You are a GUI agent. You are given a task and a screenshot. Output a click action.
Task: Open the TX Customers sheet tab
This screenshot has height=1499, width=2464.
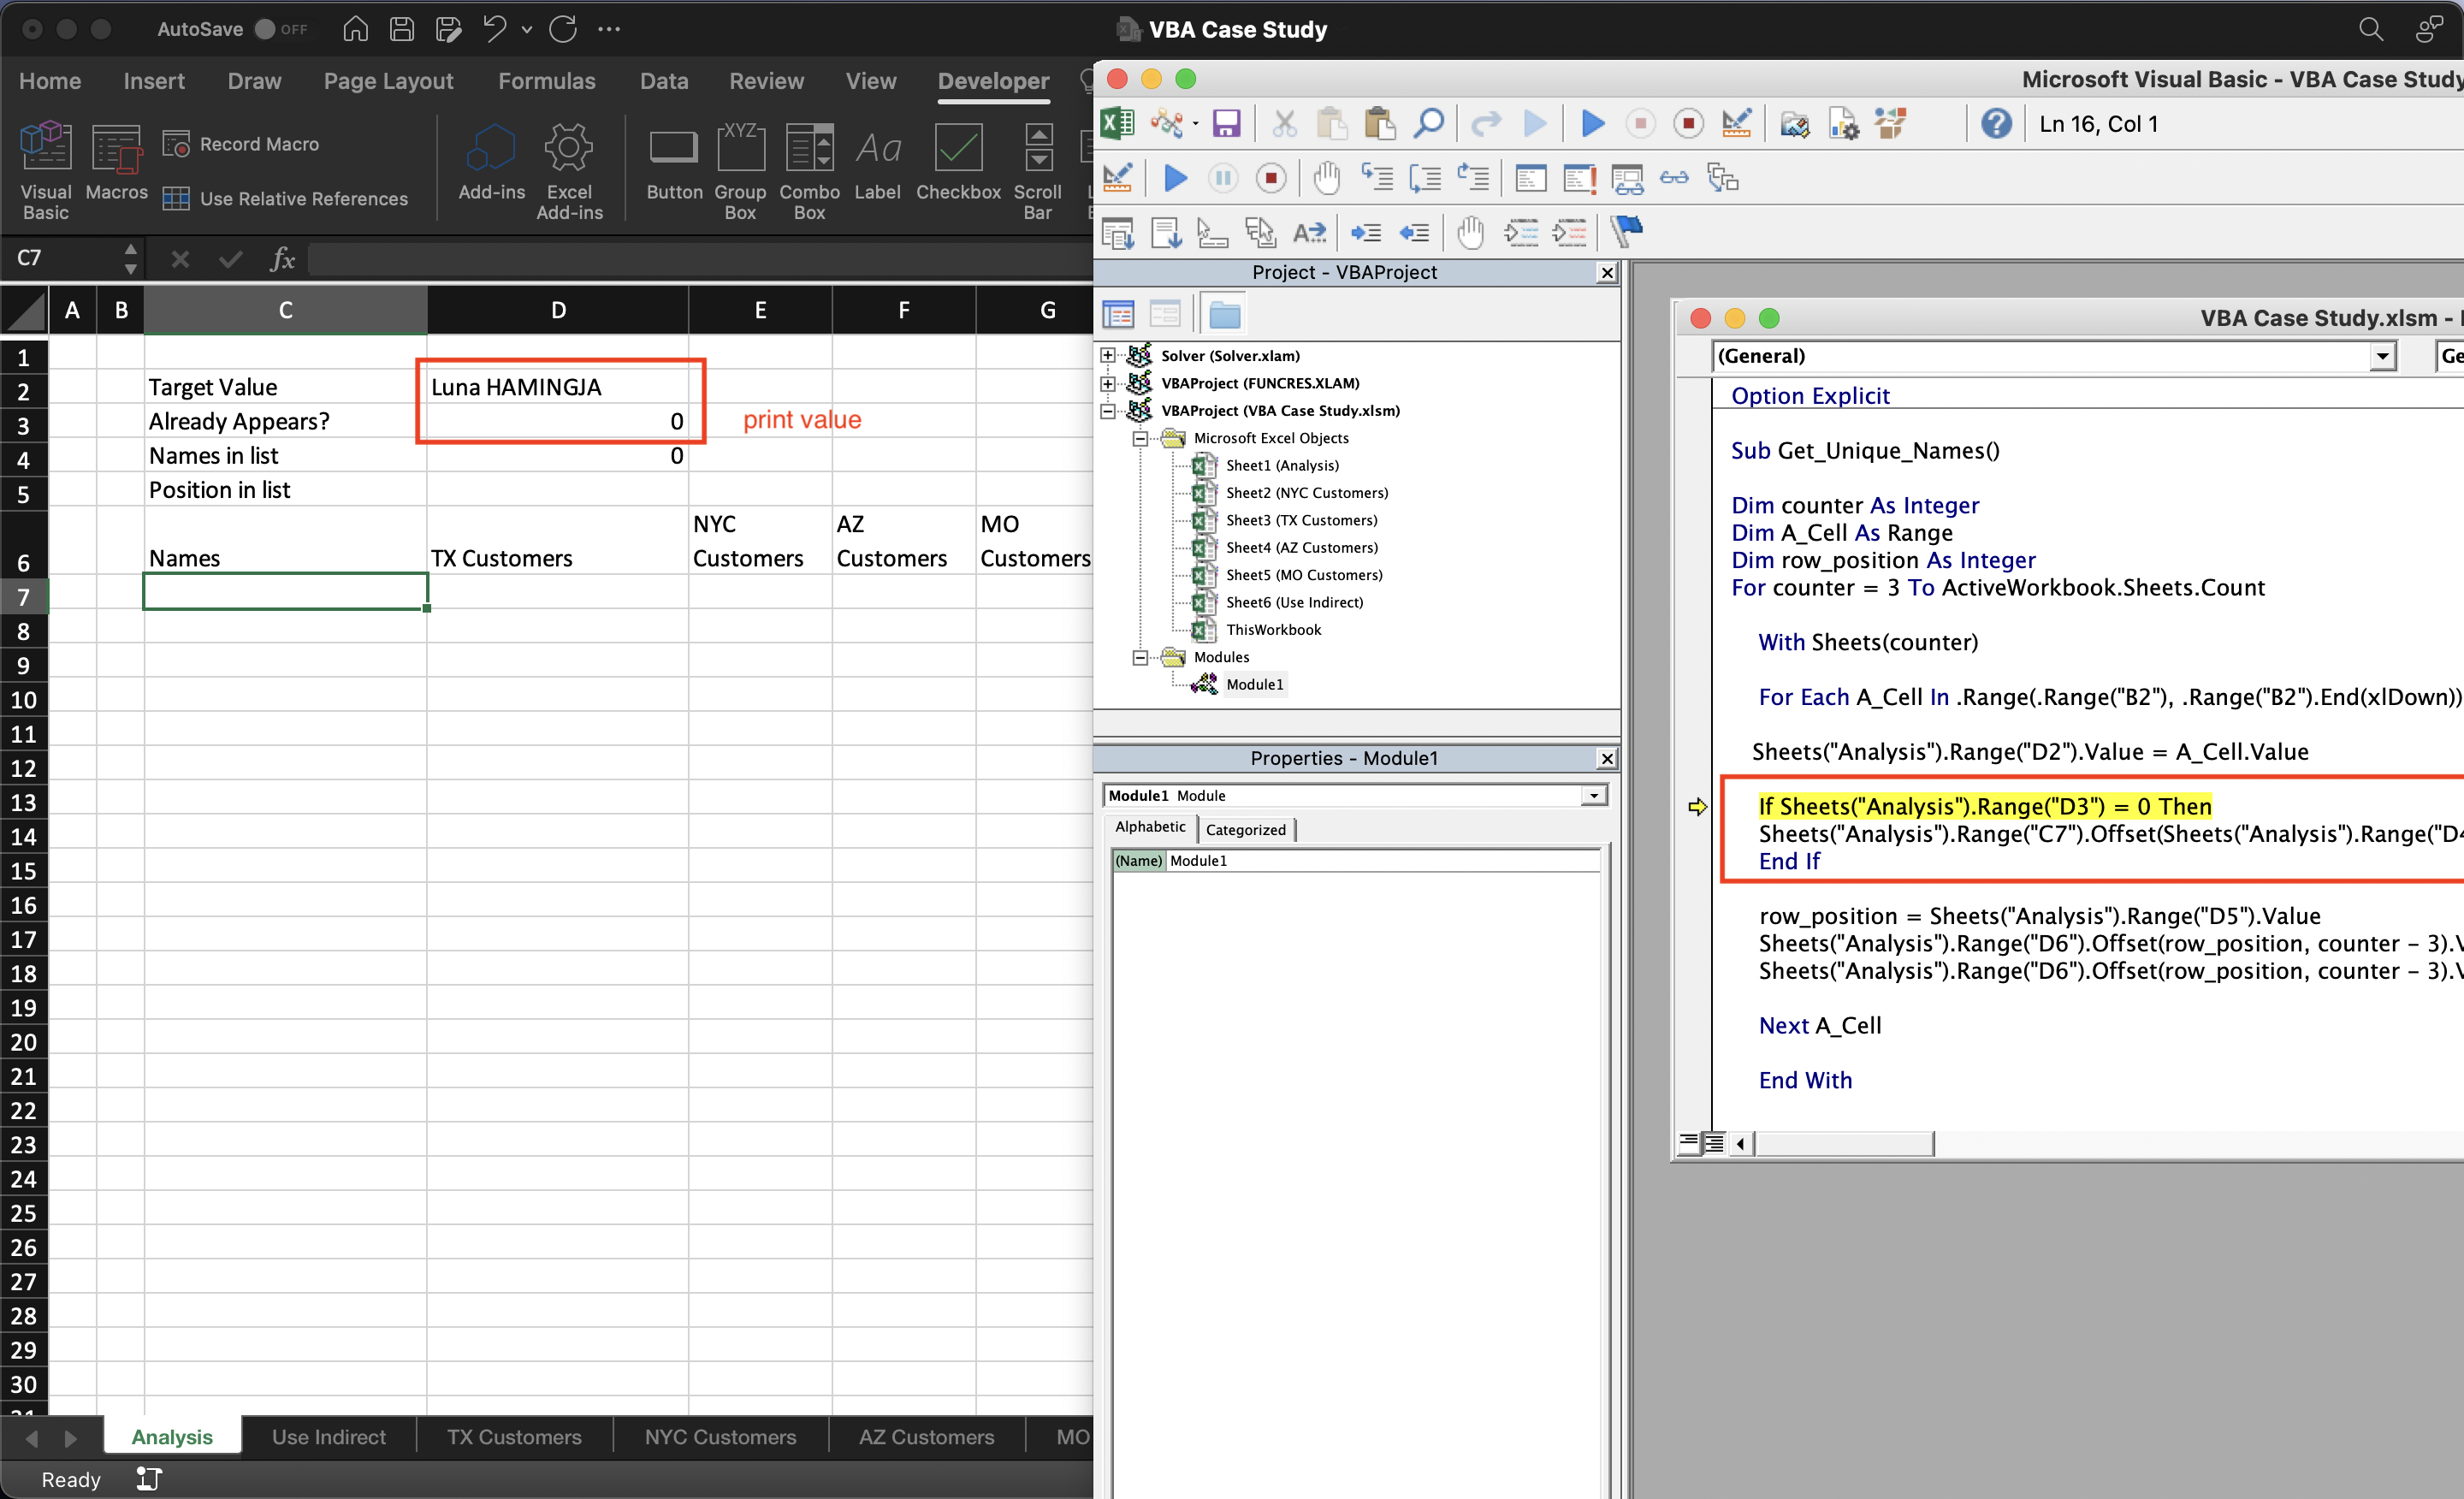click(x=513, y=1437)
